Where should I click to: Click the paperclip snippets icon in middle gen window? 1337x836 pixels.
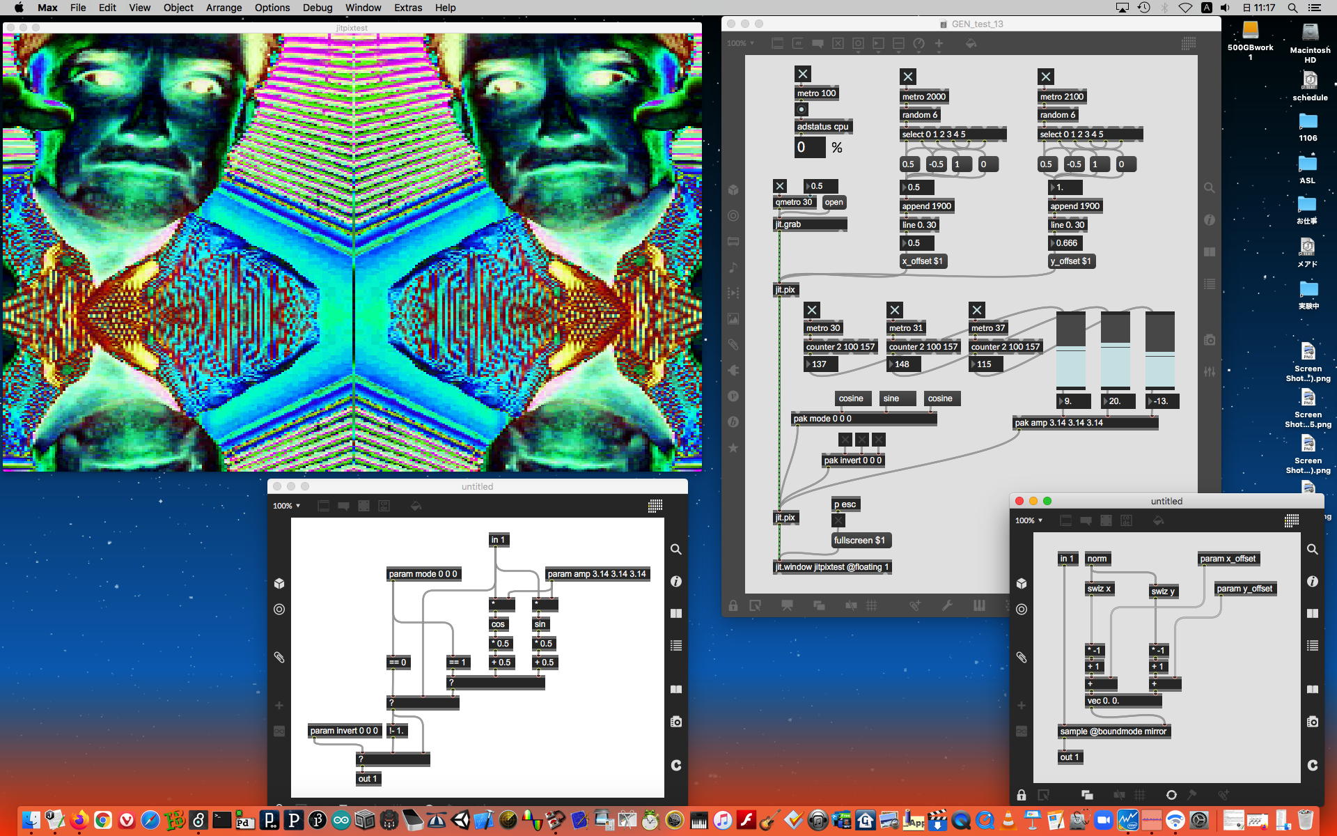(279, 657)
